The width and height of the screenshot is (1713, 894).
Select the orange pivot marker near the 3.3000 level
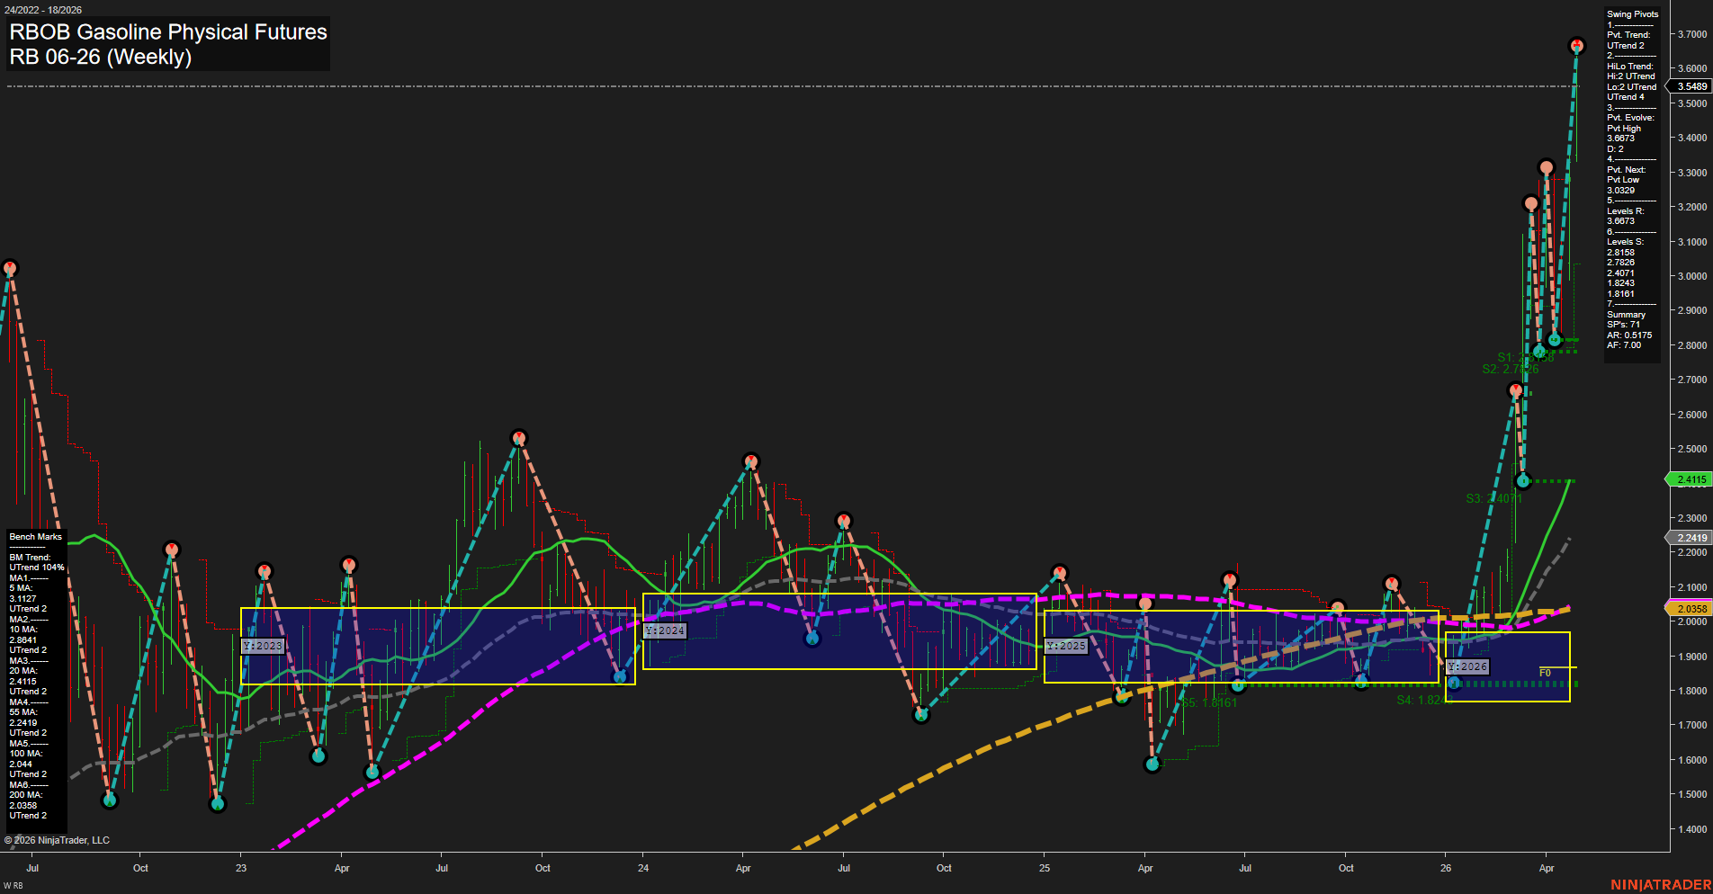point(1546,166)
